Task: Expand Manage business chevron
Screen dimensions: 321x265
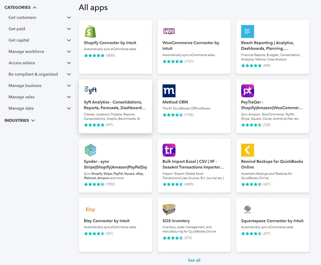Action: pyautogui.click(x=69, y=86)
